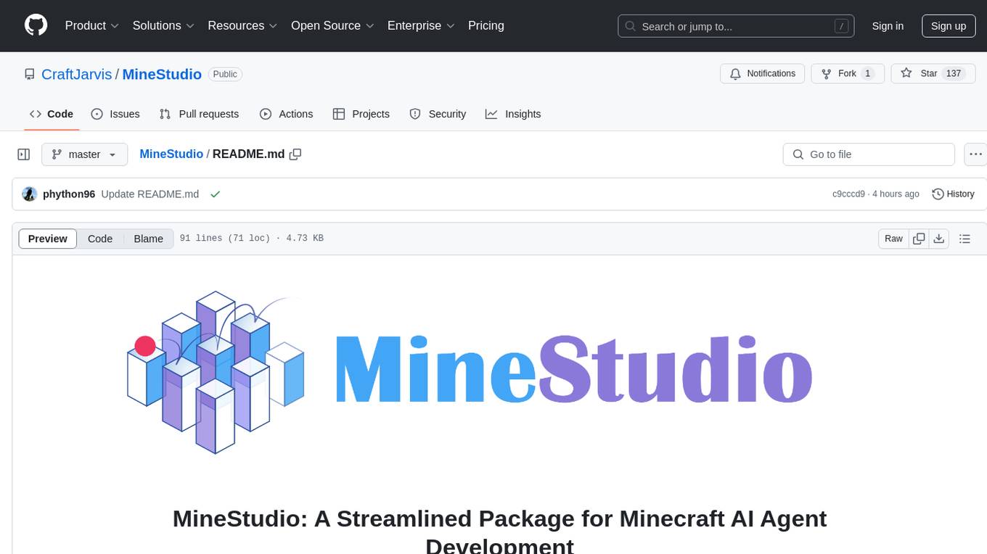This screenshot has height=554, width=987.
Task: Expand the Solutions menu
Action: pos(163,25)
